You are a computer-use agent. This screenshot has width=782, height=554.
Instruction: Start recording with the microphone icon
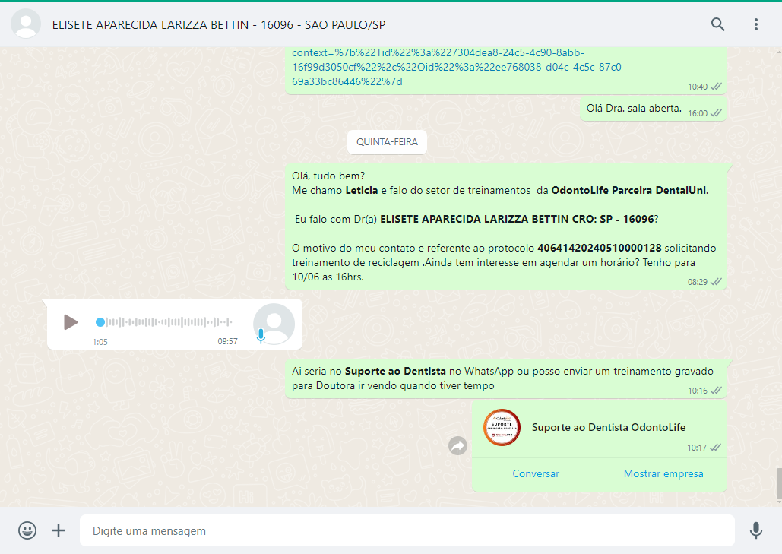coord(755,530)
